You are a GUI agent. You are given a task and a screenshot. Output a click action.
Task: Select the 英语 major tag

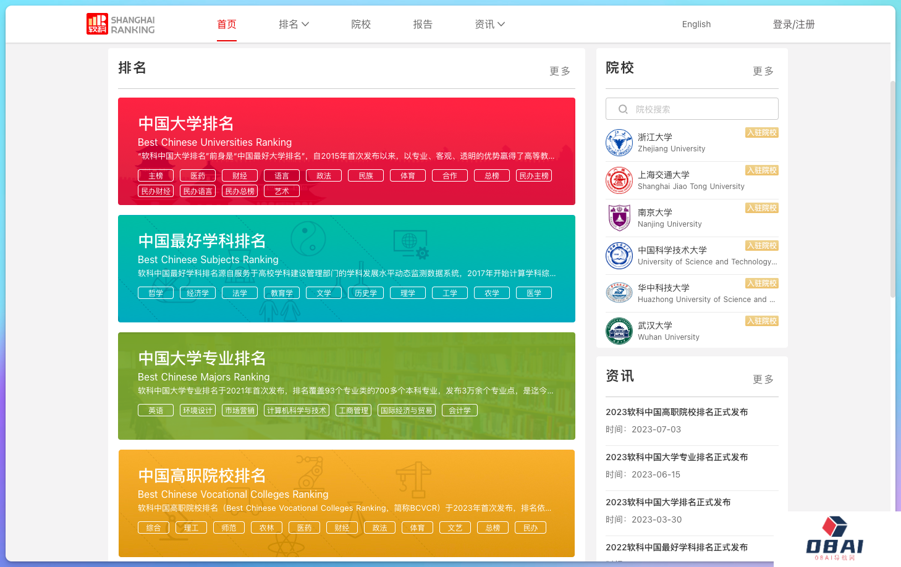[156, 410]
